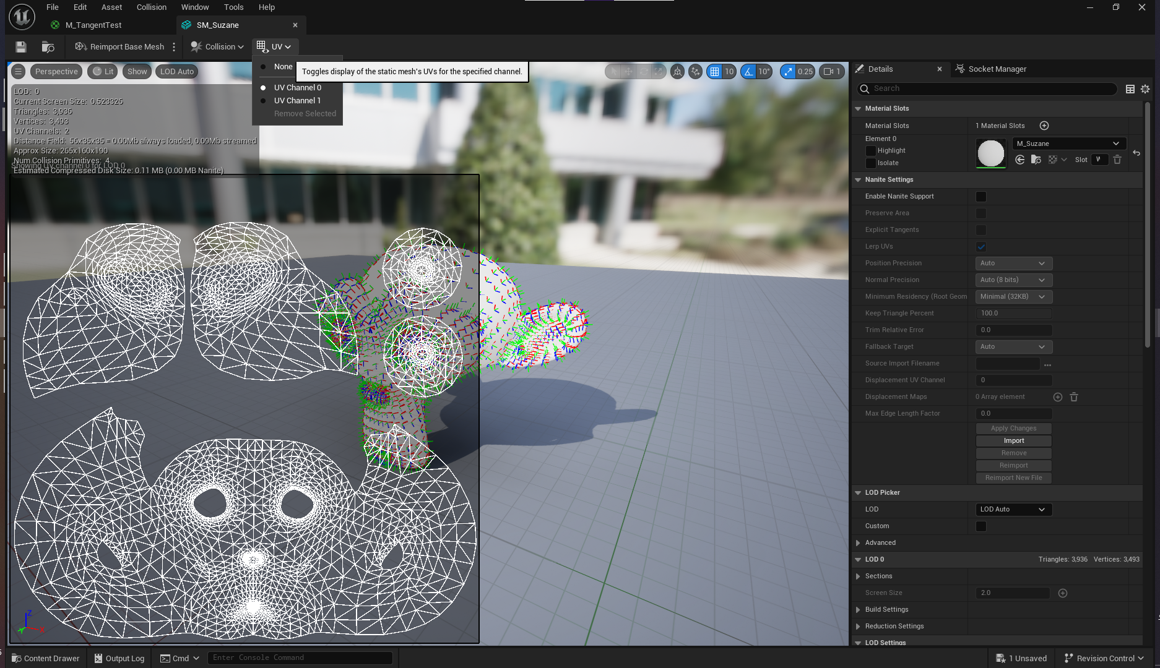Select the translate (move) gizmo tool
Viewport: 1160px width, 668px height.
coord(628,72)
